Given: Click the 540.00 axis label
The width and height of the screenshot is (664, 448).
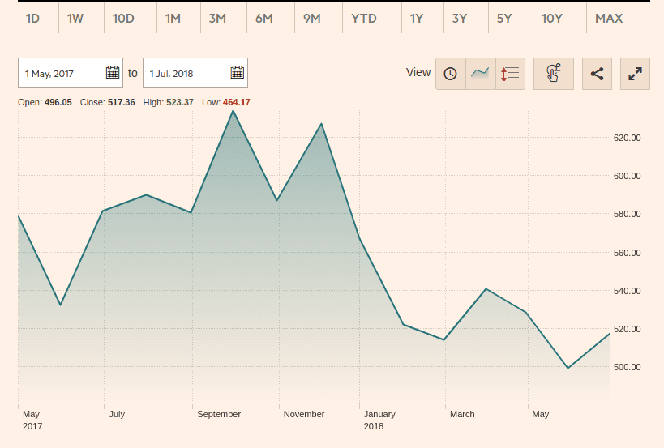Looking at the screenshot, I should pos(628,291).
